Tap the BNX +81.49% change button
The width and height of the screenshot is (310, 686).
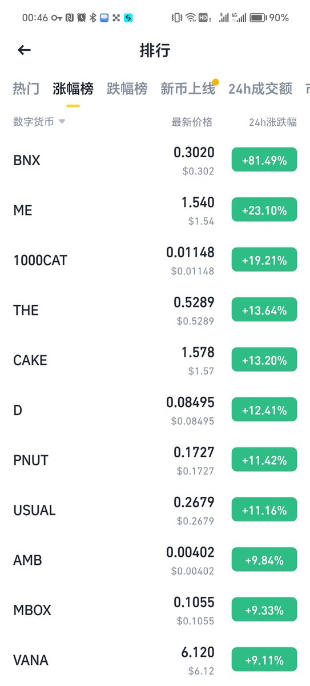(264, 160)
